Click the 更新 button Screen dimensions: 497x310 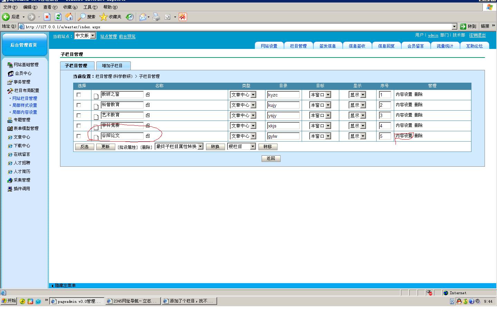(x=105, y=147)
